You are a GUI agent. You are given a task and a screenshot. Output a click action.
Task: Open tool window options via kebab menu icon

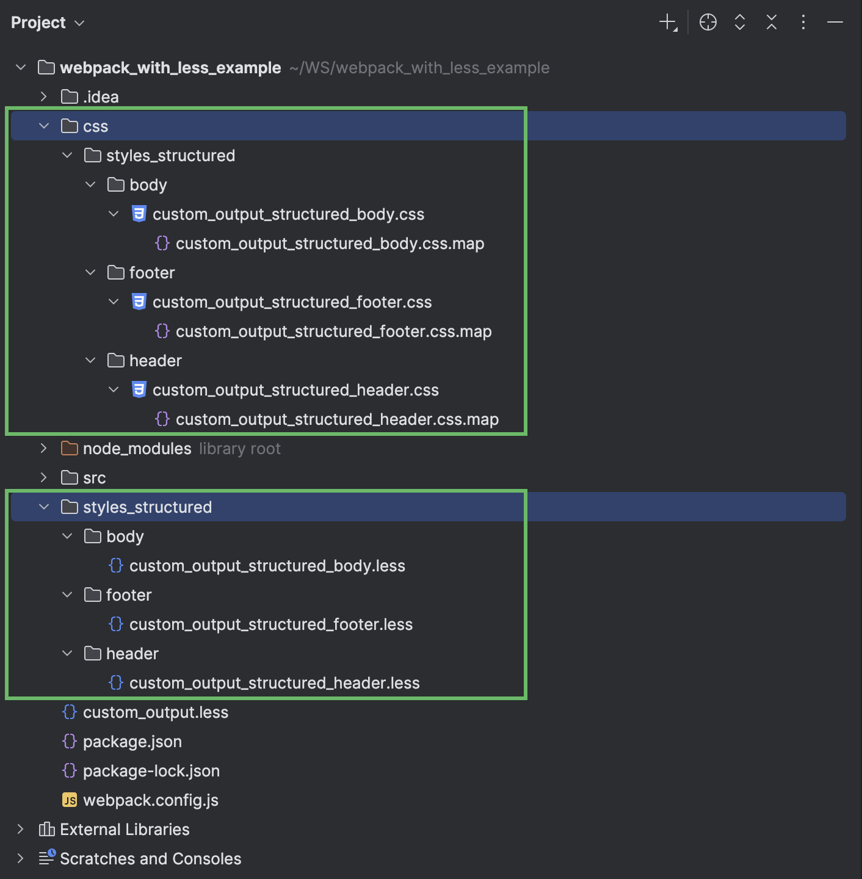(x=803, y=22)
